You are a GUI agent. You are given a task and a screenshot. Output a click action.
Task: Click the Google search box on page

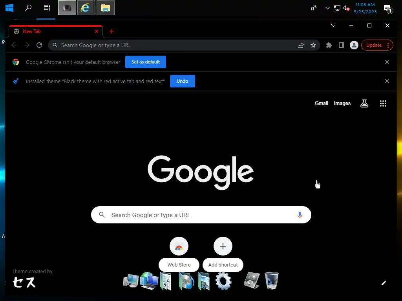[201, 215]
